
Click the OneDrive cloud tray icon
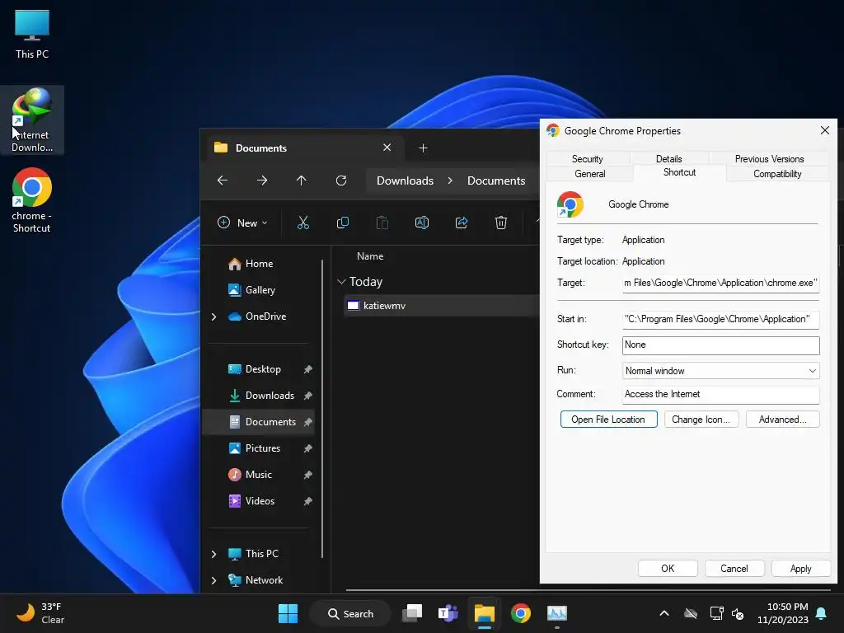pos(691,613)
